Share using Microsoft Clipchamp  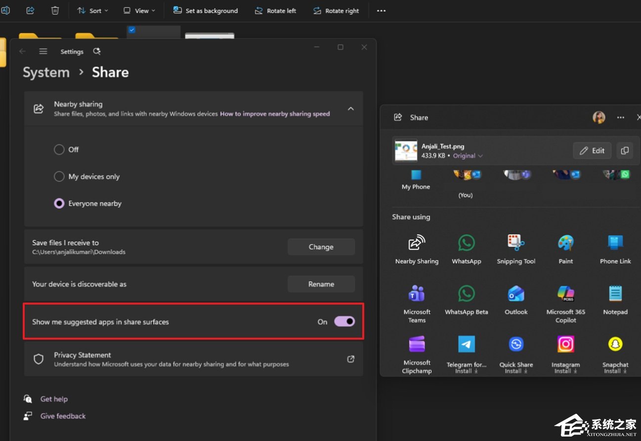pyautogui.click(x=417, y=354)
